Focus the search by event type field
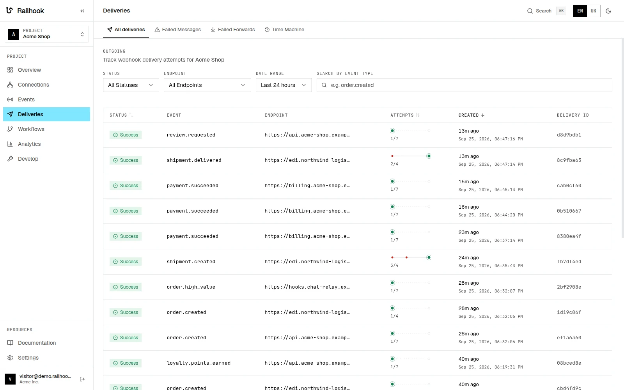The height and width of the screenshot is (390, 624). (464, 85)
